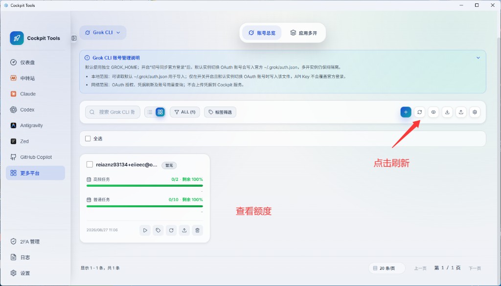Click the 暂无 badge on the account card
The height and width of the screenshot is (286, 501).
169,165
